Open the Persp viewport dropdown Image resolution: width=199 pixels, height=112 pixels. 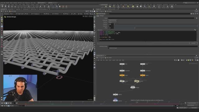tap(86, 16)
